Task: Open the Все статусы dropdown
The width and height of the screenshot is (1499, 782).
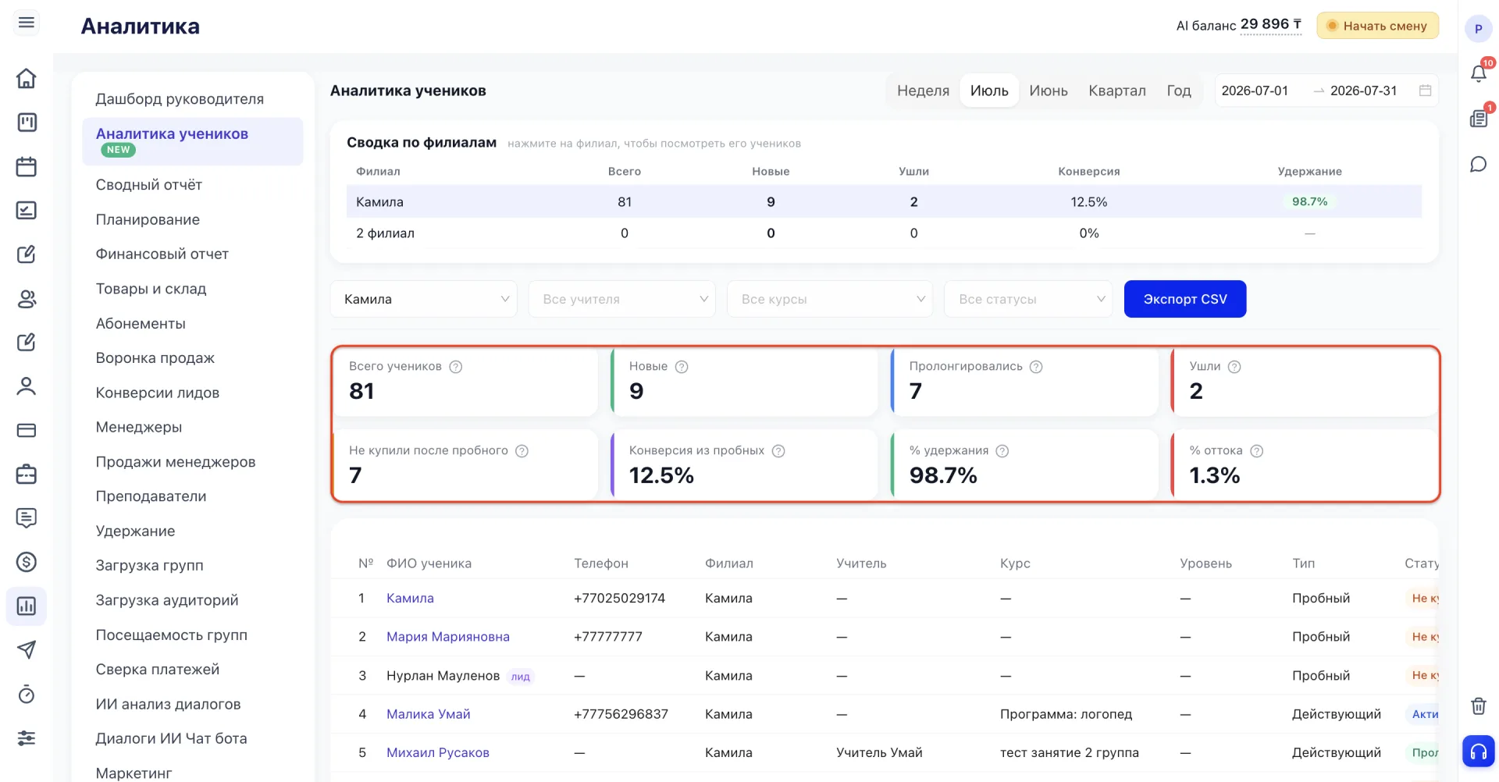Action: coord(1028,299)
